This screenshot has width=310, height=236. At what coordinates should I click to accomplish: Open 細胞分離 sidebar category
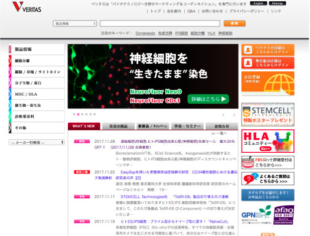pos(37,61)
